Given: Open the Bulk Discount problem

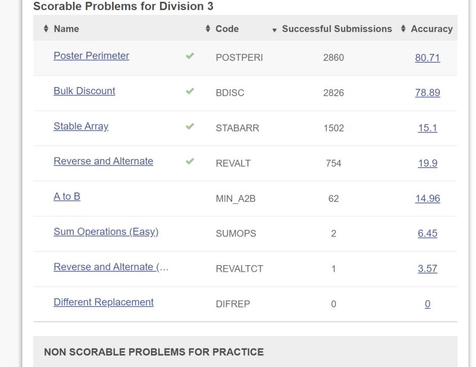Looking at the screenshot, I should [84, 91].
